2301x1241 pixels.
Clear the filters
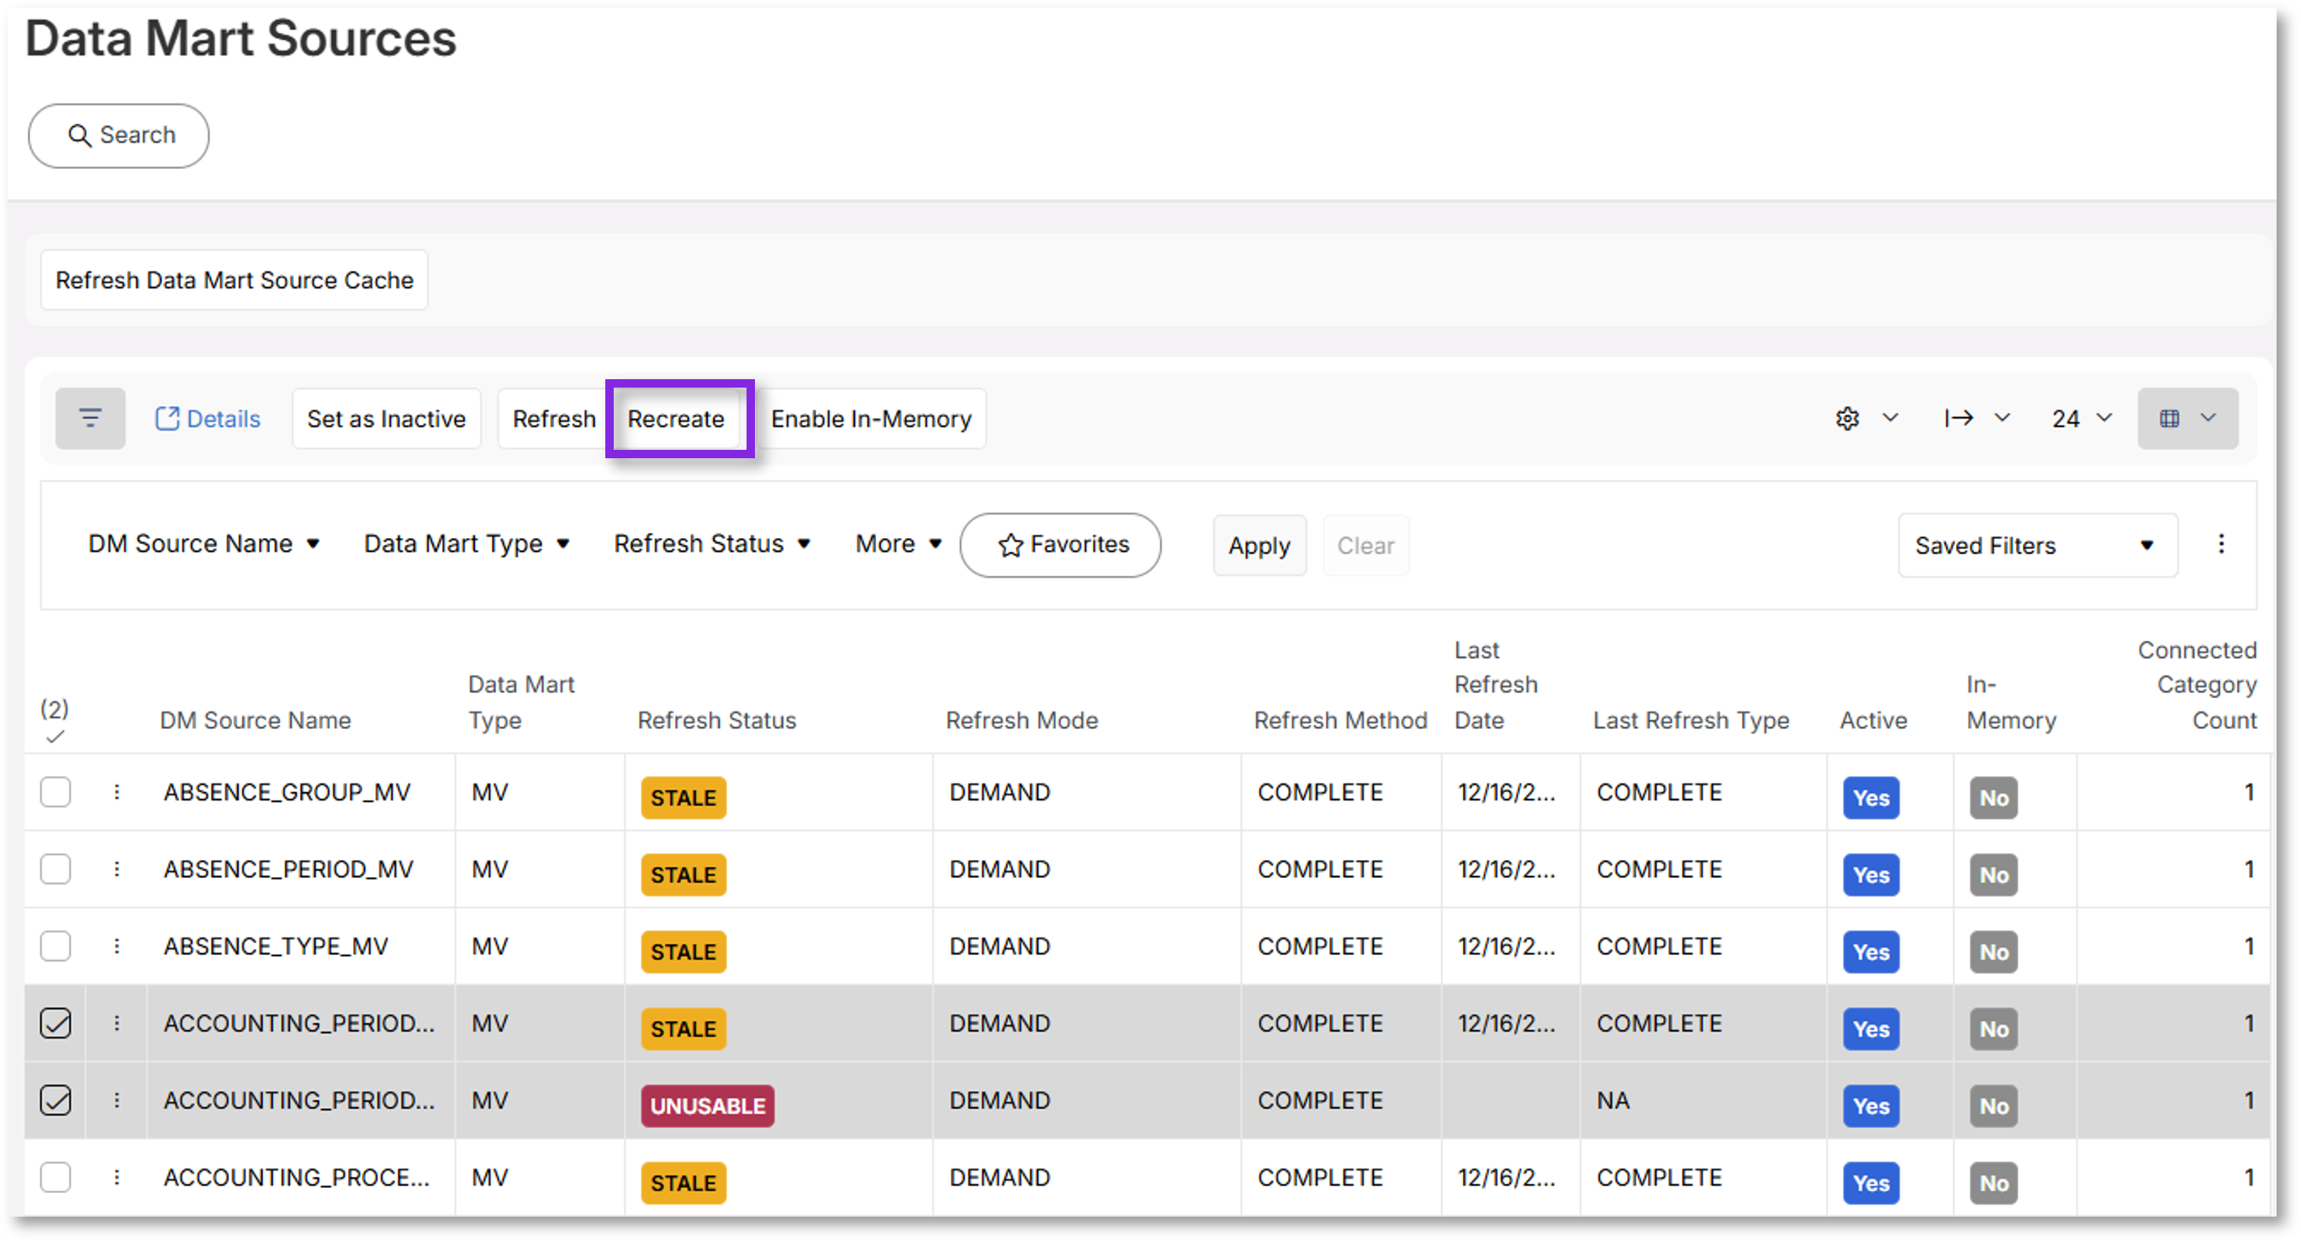tap(1365, 545)
